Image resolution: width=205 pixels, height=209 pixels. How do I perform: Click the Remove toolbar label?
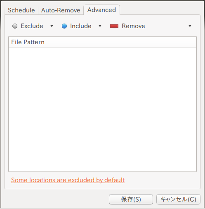pyautogui.click(x=133, y=26)
